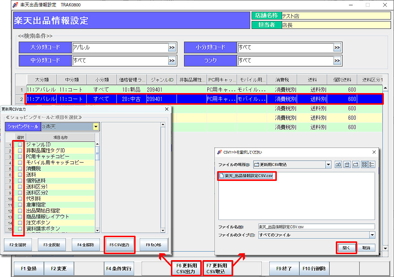Viewport: 394px width, 277px height.
Task: Click the 開く button in file dialog
Action: 346,248
